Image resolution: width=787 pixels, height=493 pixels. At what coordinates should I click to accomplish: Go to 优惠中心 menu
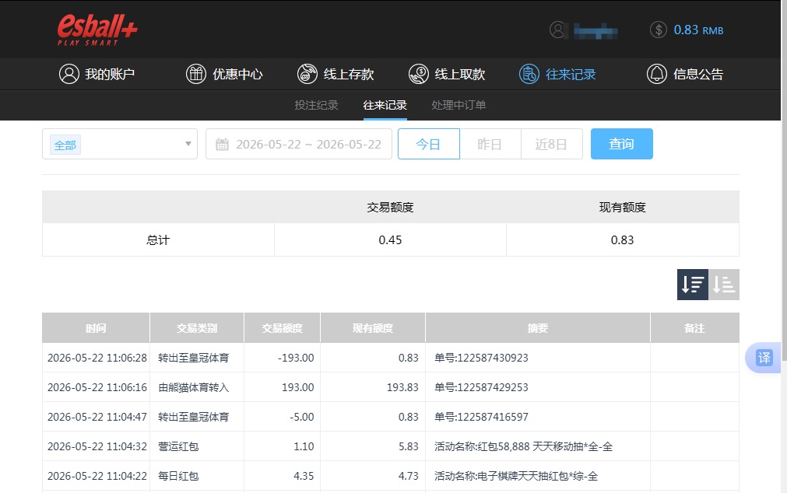[224, 74]
